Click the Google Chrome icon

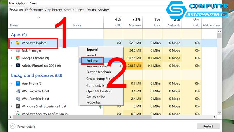coord(18,58)
